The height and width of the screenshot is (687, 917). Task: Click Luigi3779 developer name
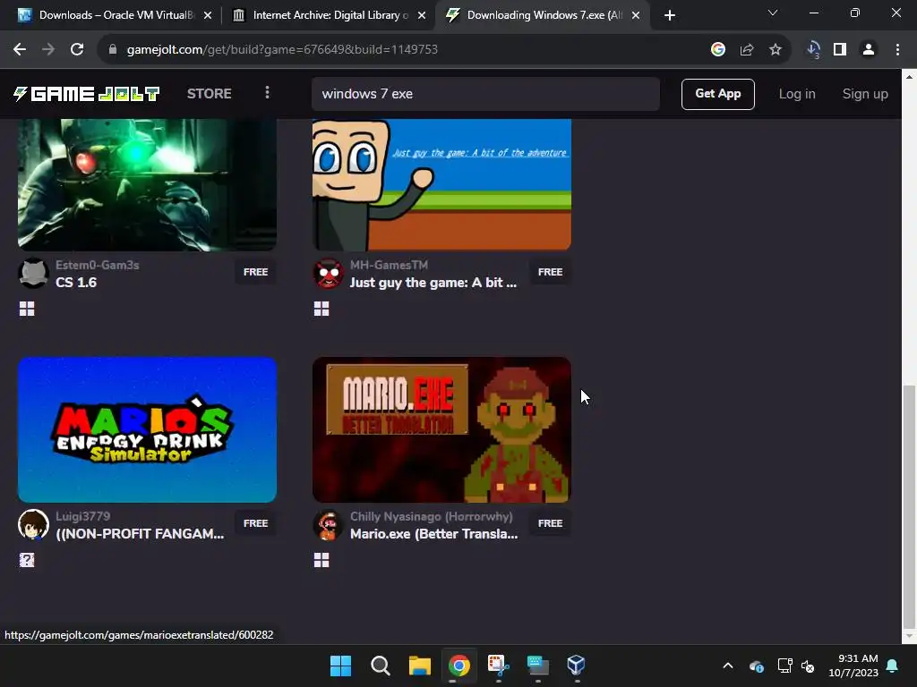(x=82, y=516)
